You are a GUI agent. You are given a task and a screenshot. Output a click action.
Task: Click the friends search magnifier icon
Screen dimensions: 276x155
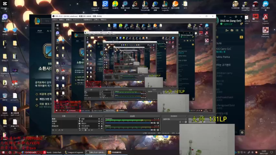click(242, 30)
